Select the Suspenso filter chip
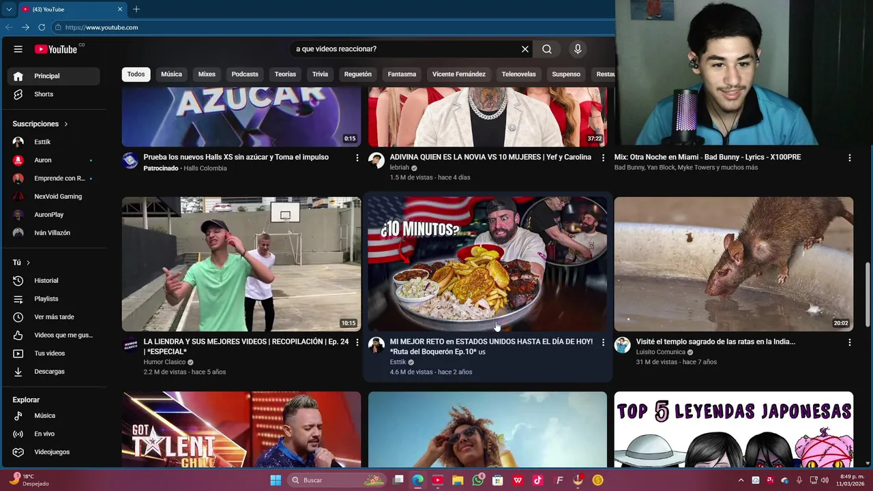873x491 pixels. (566, 74)
